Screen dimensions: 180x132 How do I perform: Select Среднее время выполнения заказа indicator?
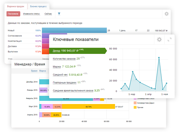[73, 90]
